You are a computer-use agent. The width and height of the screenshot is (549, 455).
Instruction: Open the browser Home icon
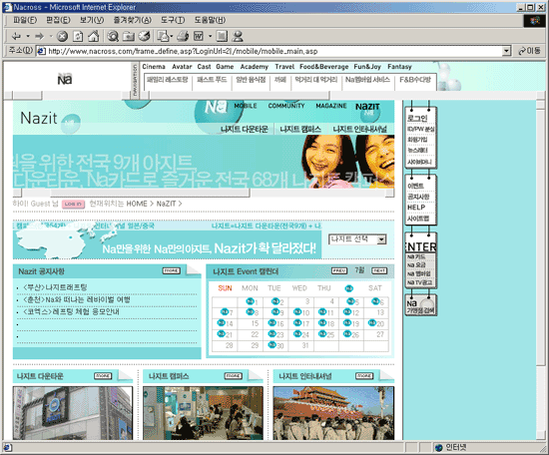(x=93, y=36)
